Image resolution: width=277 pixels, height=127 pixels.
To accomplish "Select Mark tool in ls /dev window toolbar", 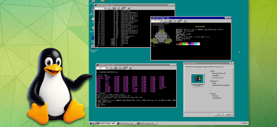I will 110,68.
